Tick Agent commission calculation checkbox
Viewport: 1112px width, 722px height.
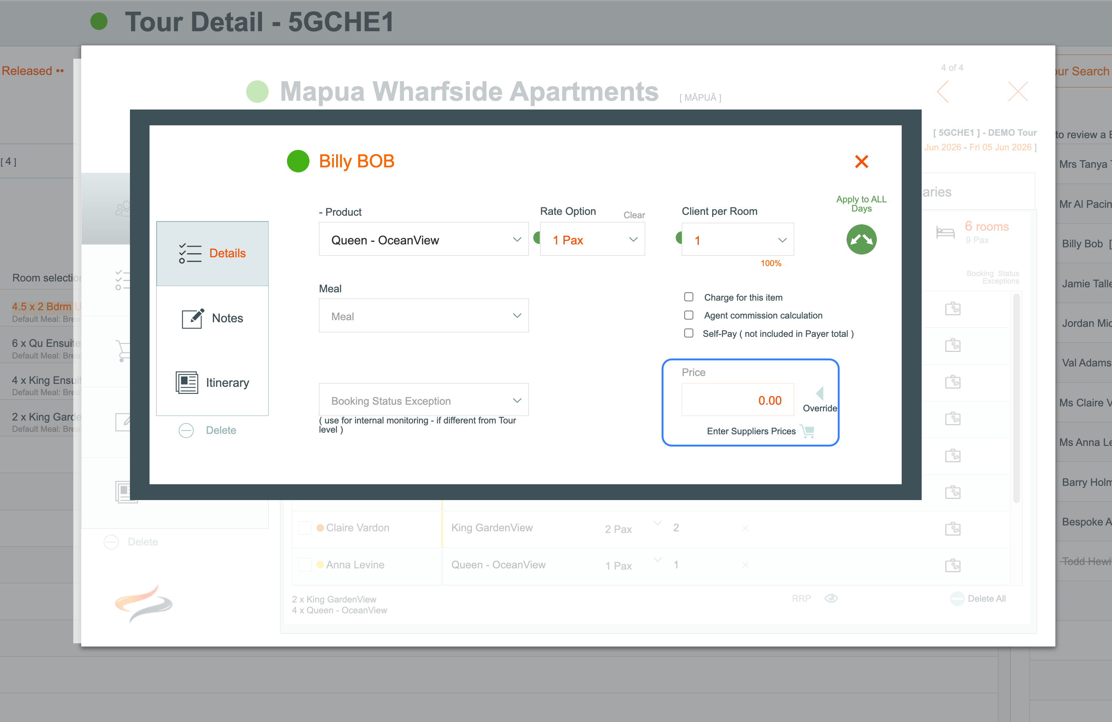(689, 315)
